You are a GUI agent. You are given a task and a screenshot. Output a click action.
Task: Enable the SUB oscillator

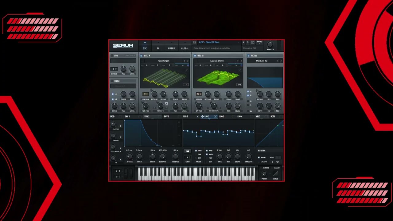(112, 56)
